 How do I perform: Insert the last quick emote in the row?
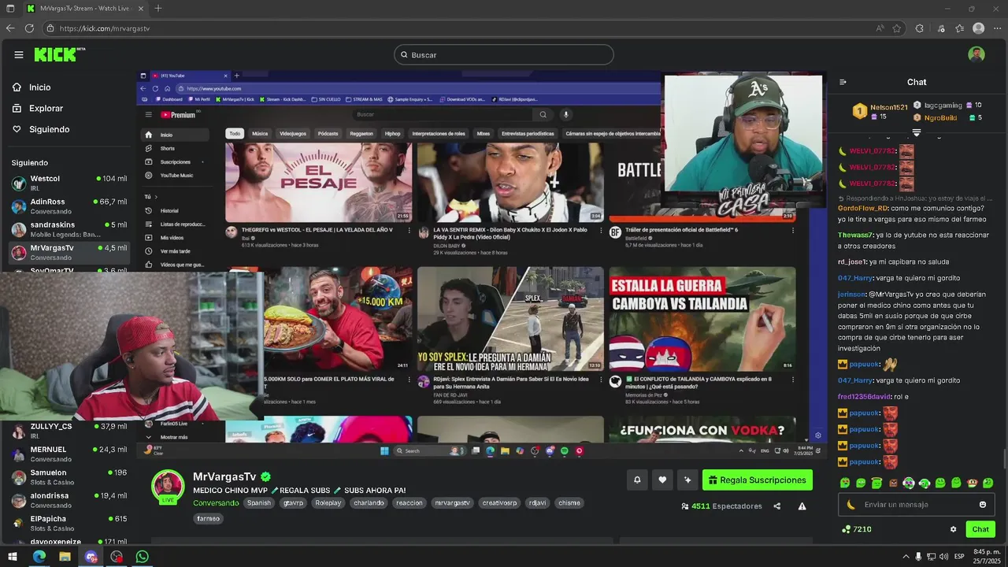[988, 483]
